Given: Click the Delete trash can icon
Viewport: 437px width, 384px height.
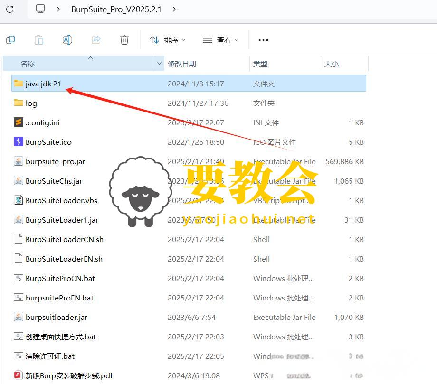Looking at the screenshot, I should (x=124, y=40).
